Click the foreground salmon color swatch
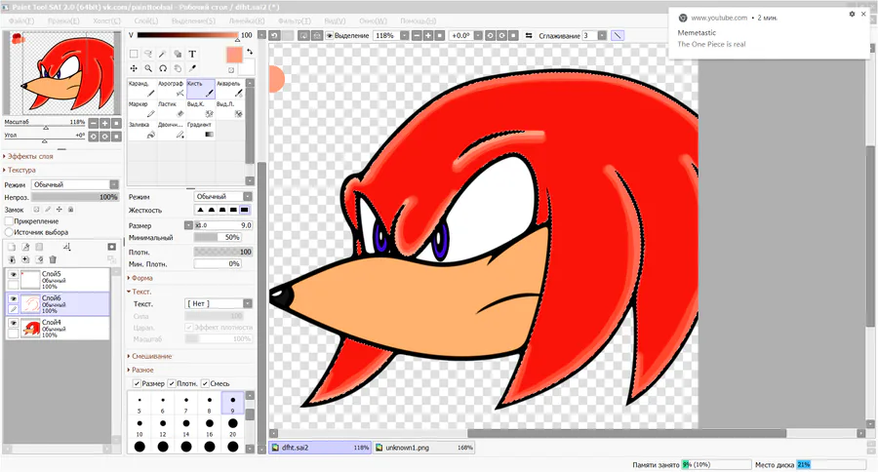The height and width of the screenshot is (472, 878). 234,55
